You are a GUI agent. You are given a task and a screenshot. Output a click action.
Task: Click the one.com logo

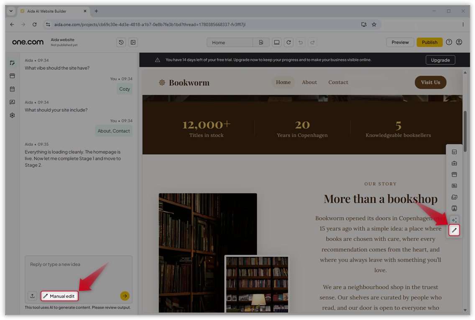28,42
